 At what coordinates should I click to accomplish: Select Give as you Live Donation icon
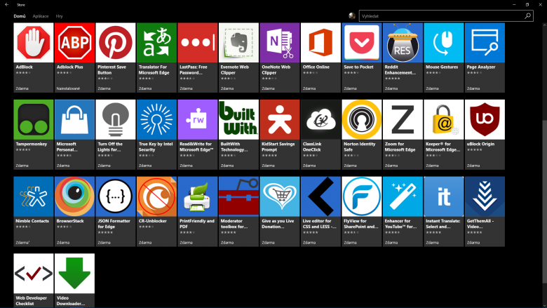point(280,196)
